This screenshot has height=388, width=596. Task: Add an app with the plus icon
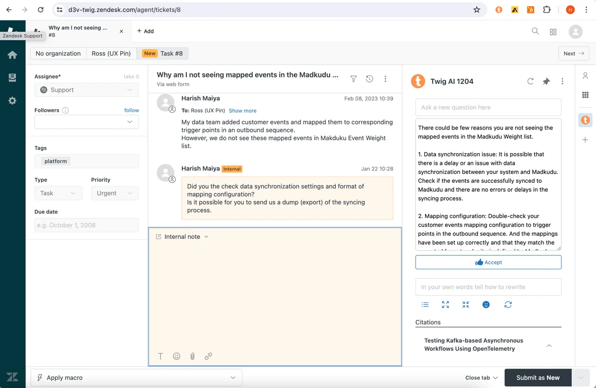[x=586, y=140]
